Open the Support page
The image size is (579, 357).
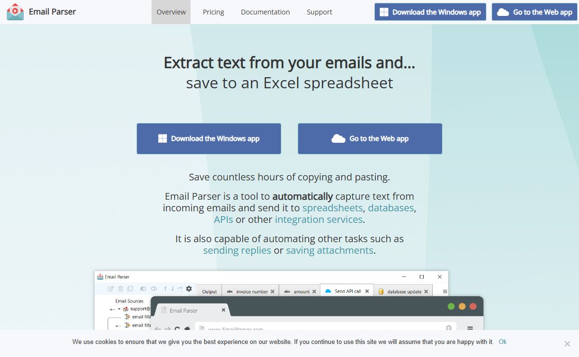[319, 12]
